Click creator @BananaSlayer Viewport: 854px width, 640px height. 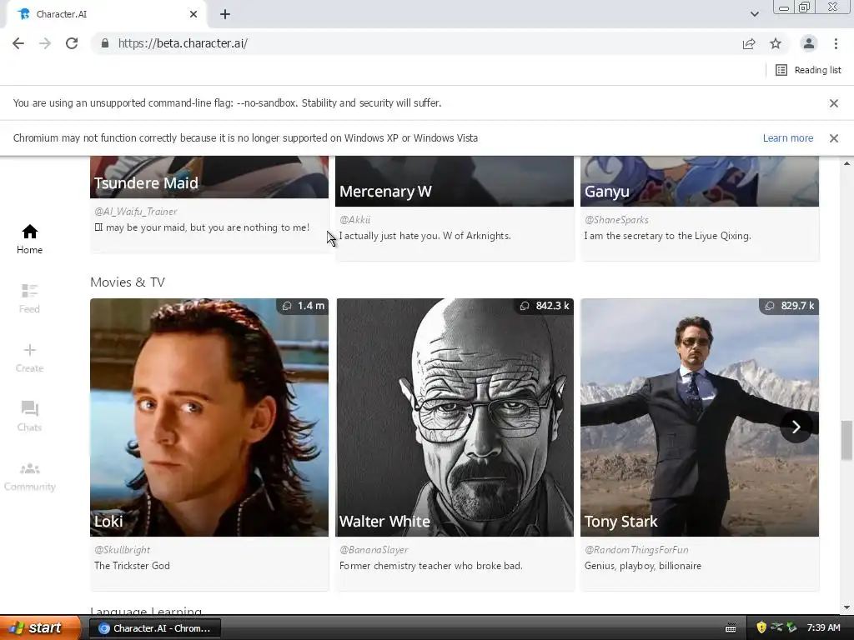(374, 550)
